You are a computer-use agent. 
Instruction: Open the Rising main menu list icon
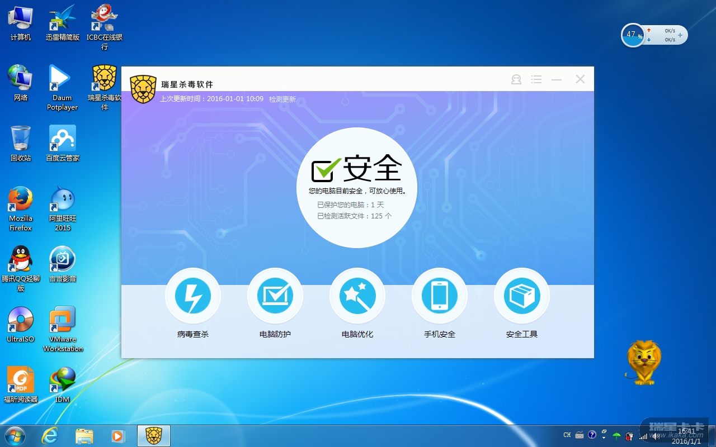(x=536, y=80)
